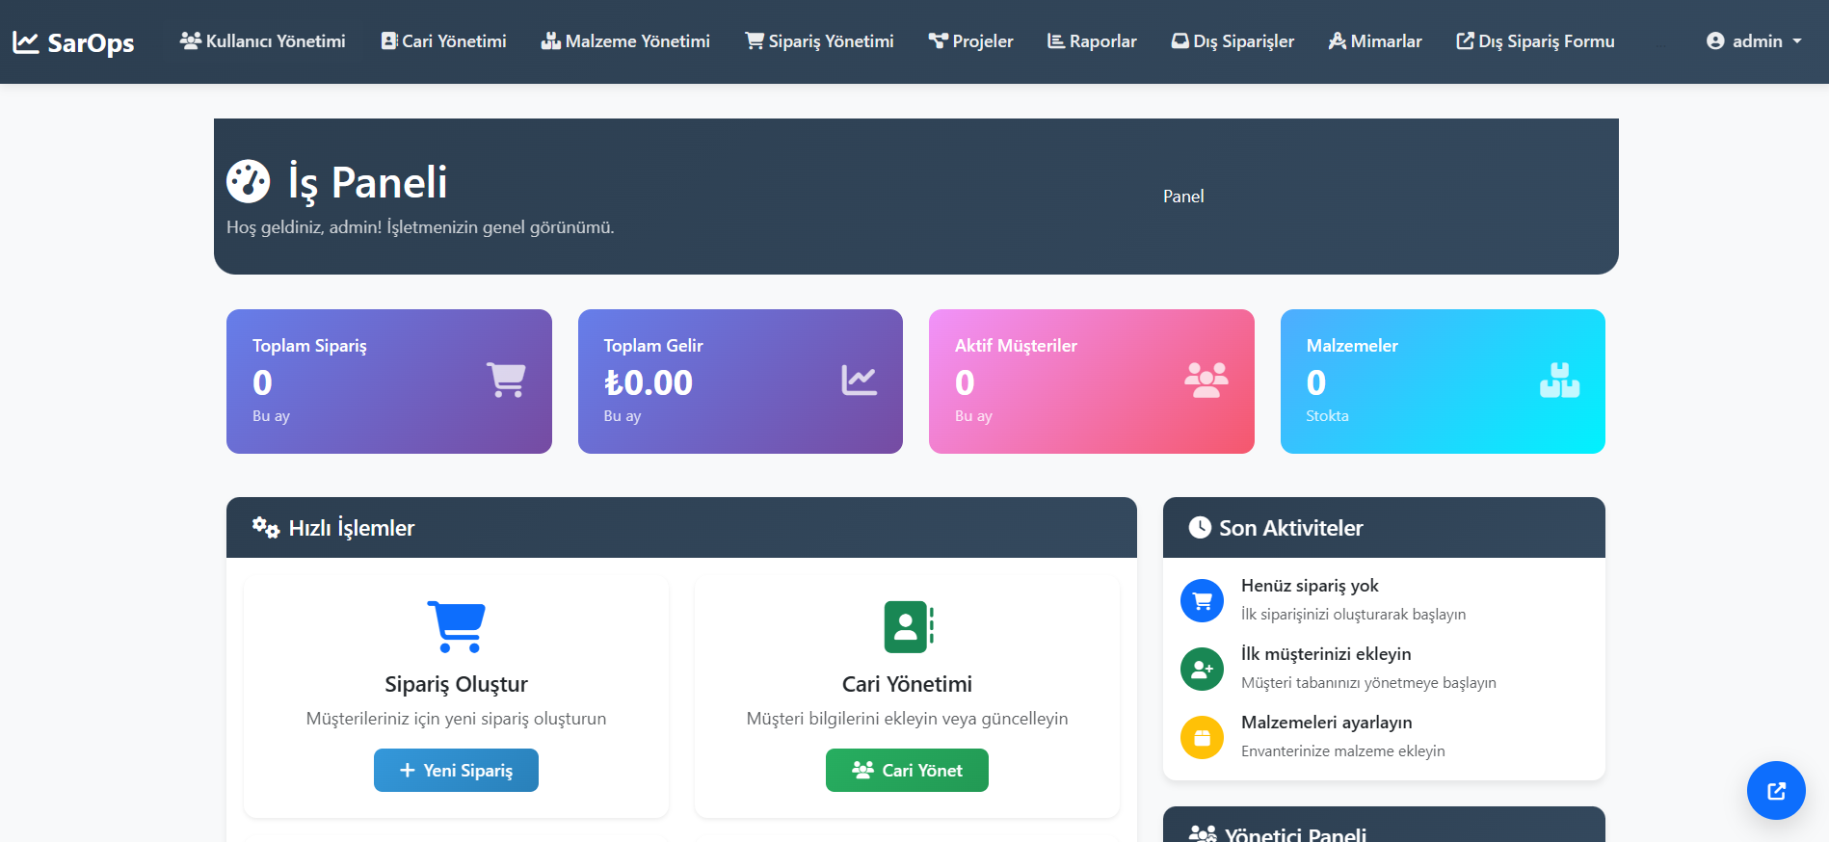Click the Dış Siparişler inbox icon in navbar
This screenshot has height=842, width=1829.
click(1180, 41)
